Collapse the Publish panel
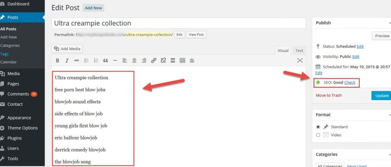The image size is (391, 167). click(388, 23)
